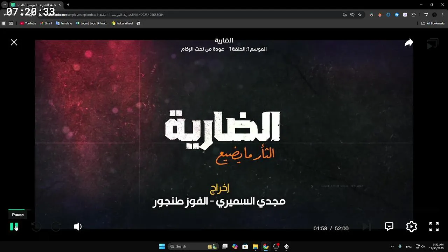
Task: Bookmark this page with the star icon
Action: (359, 15)
